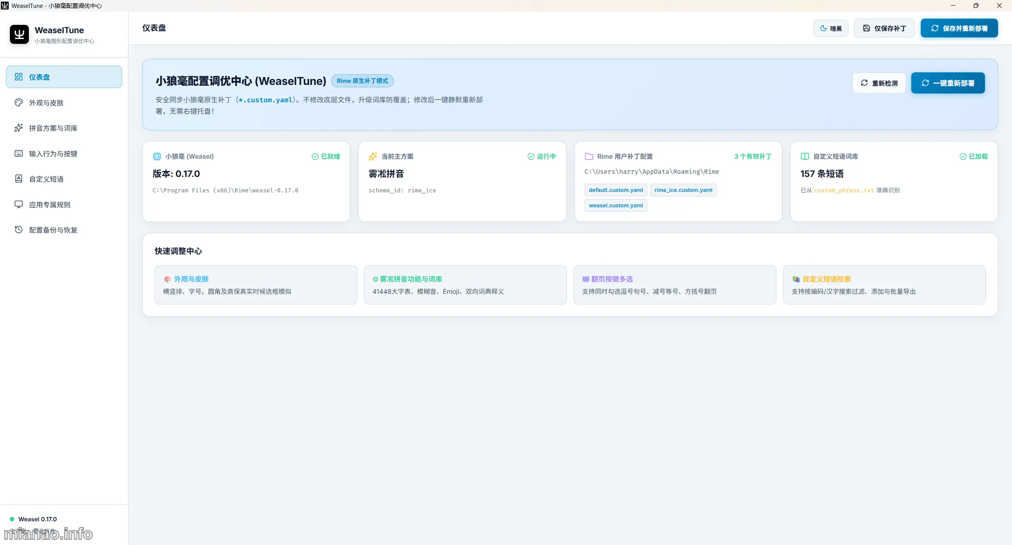The height and width of the screenshot is (545, 1012).
Task: Click the 重新检测 button
Action: 879,83
